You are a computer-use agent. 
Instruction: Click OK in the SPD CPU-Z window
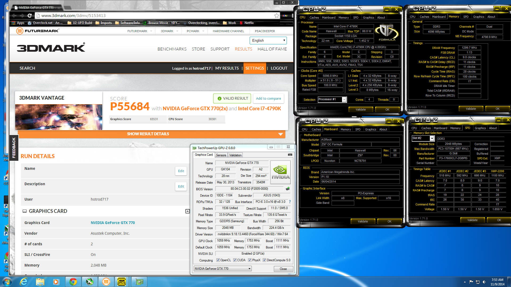point(499,220)
